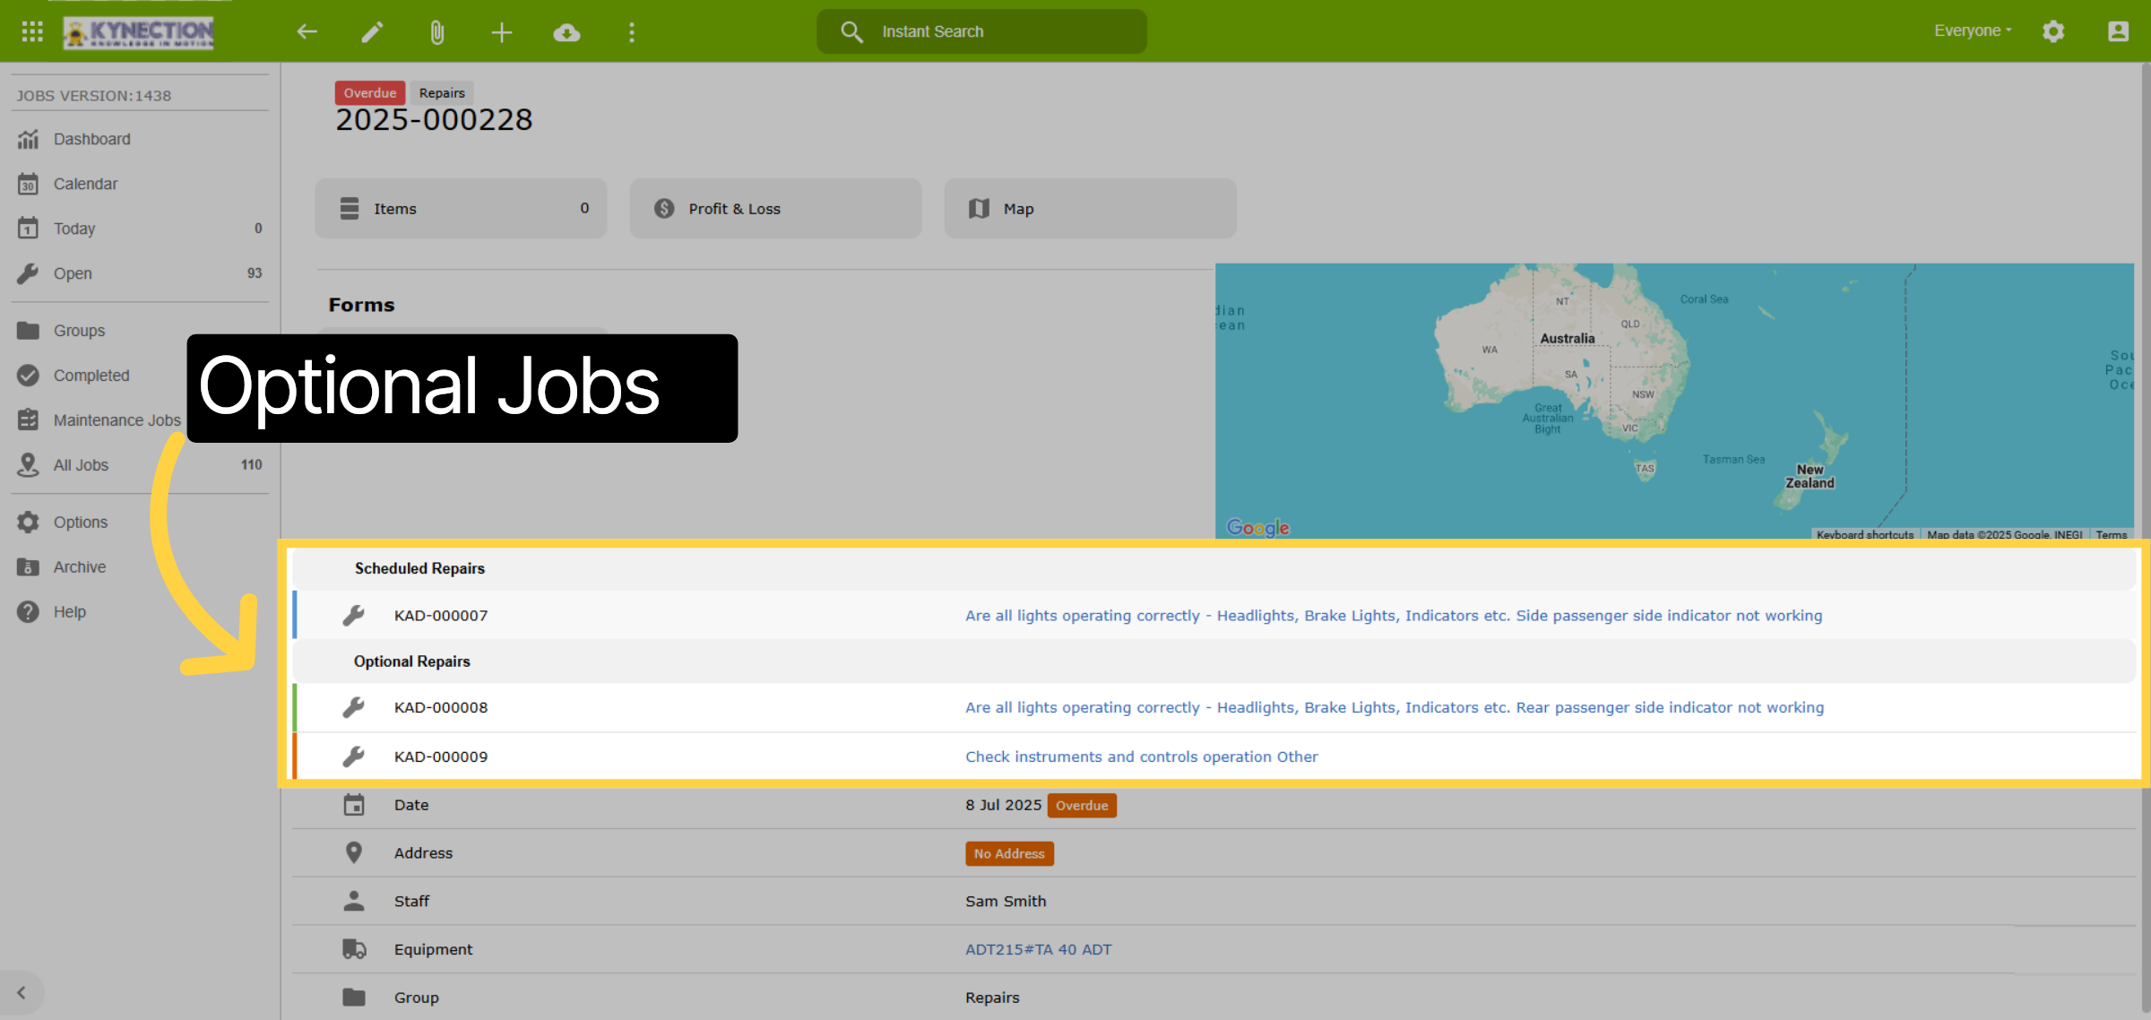The height and width of the screenshot is (1020, 2151).
Task: Open Groups in the sidebar
Action: tap(140, 331)
